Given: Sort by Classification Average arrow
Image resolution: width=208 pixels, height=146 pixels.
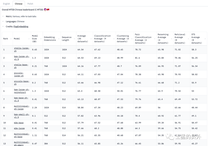Looking at the screenshot, I should point(114,39).
